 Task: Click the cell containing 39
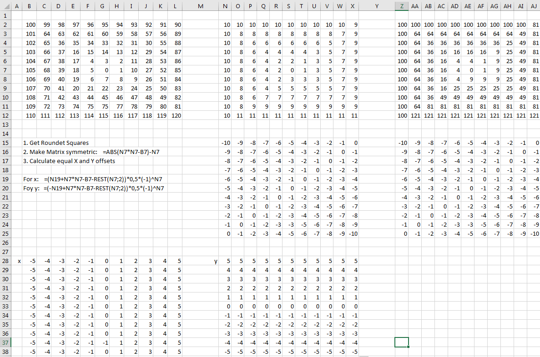coord(59,70)
